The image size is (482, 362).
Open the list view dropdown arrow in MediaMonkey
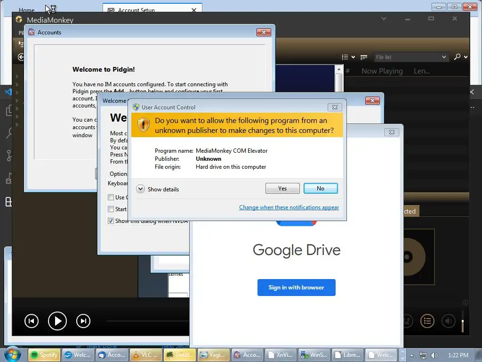[x=353, y=57]
